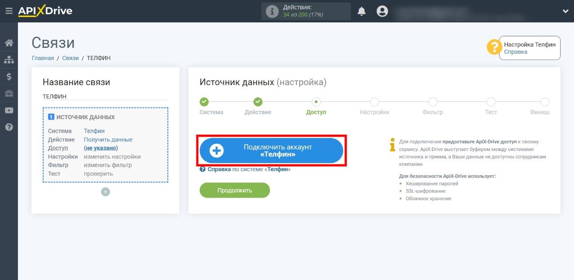Click the yellow info icon beside description

[x=392, y=145]
